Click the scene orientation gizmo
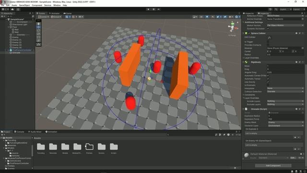The image size is (307, 173). coord(233,27)
